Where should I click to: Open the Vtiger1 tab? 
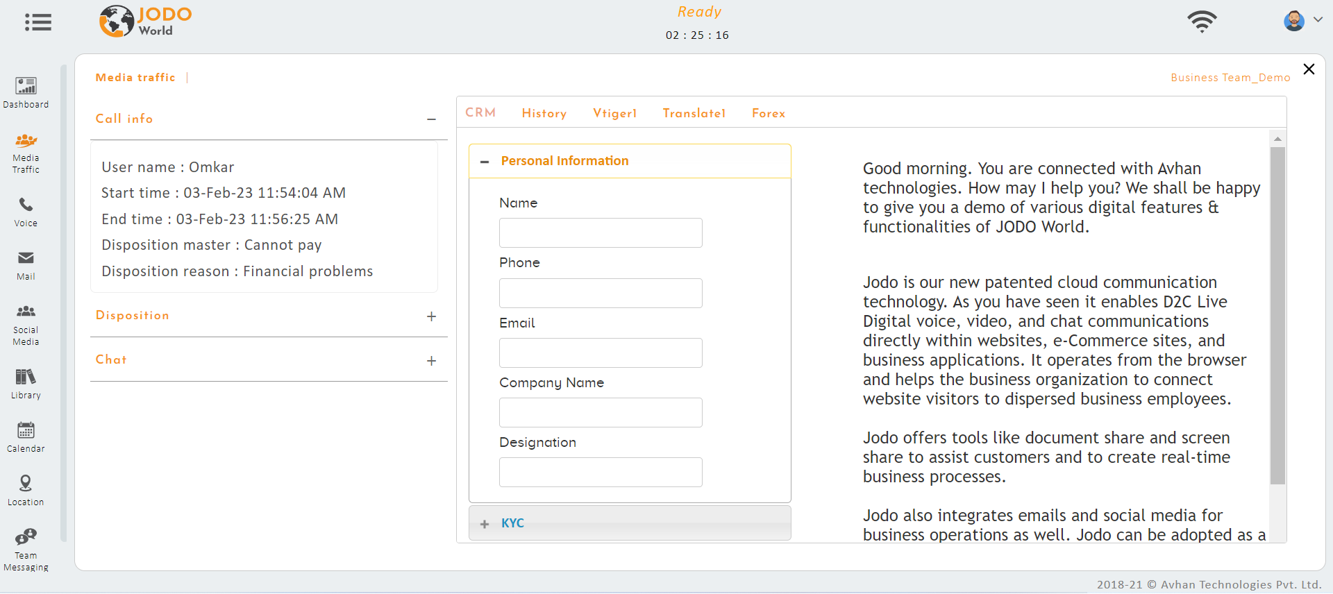(x=614, y=113)
